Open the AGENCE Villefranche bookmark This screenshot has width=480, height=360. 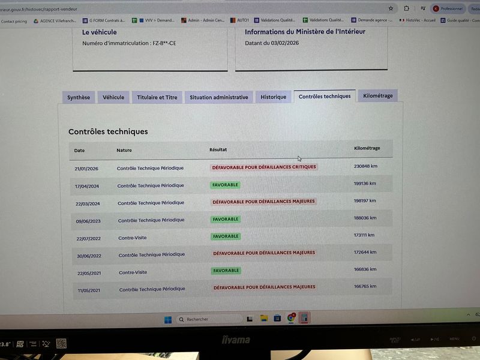pos(58,21)
